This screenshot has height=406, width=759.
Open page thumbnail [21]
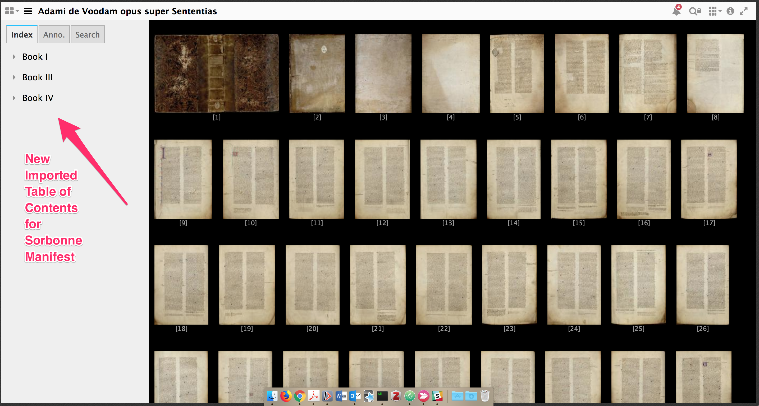[x=378, y=285]
